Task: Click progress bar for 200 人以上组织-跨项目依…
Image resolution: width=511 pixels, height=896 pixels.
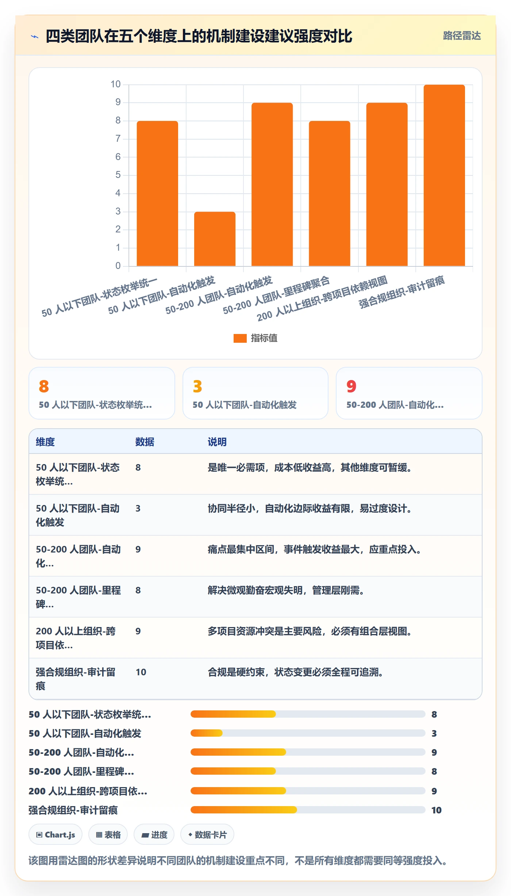Action: pos(308,791)
